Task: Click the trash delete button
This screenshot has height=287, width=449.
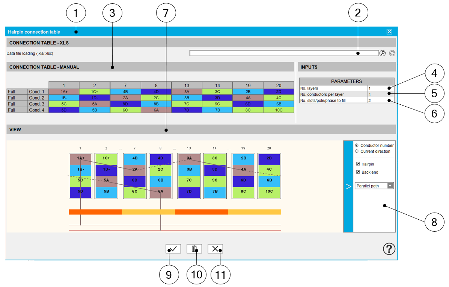Action: pyautogui.click(x=194, y=249)
